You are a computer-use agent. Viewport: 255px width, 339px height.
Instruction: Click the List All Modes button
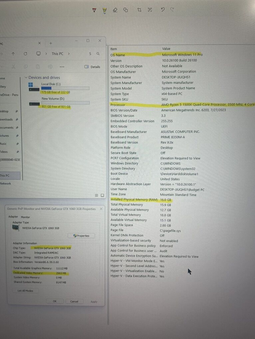coord(28,291)
